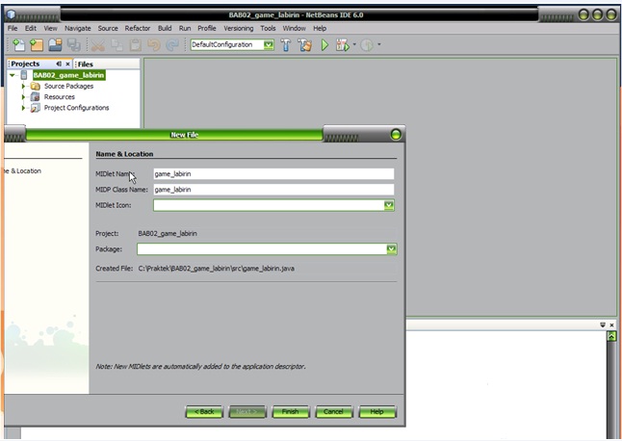This screenshot has width=622, height=441.
Task: Click the BAB02_game_labirin project phone icon
Action: [24, 75]
